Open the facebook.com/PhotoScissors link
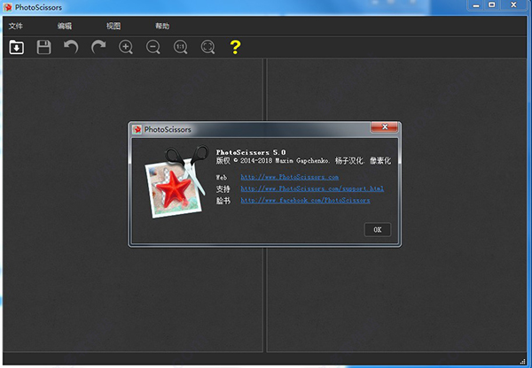Screen dimensions: 532x368 pyautogui.click(x=305, y=201)
